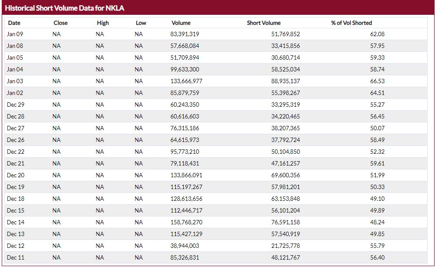This screenshot has height=267, width=435.
Task: Click volume value 38,944,003
Action: pos(185,246)
